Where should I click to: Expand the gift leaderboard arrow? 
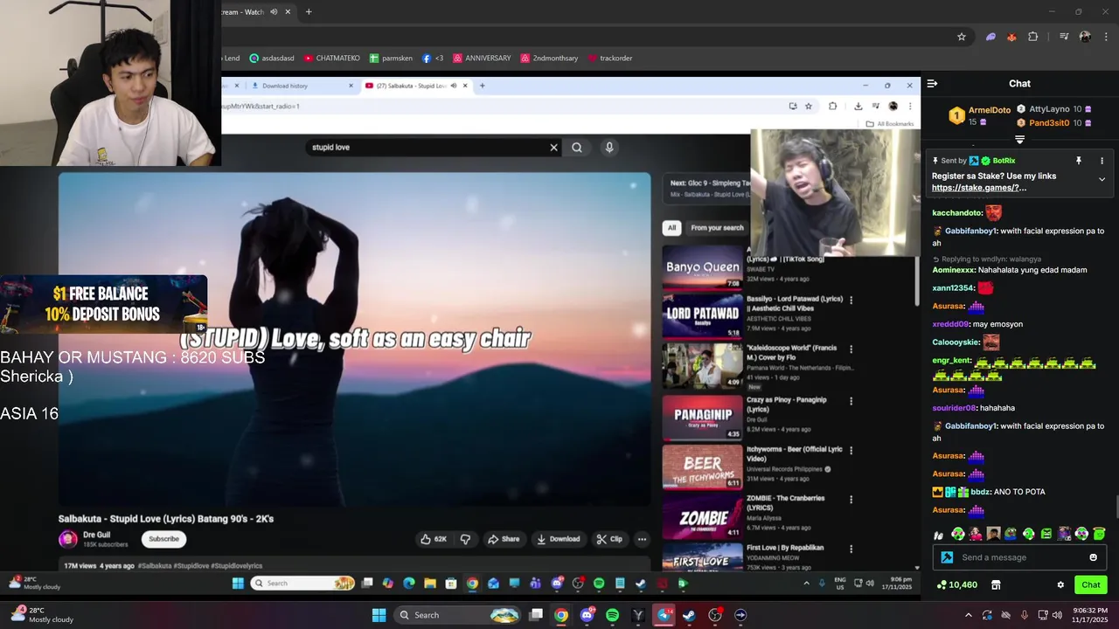coord(1019,140)
